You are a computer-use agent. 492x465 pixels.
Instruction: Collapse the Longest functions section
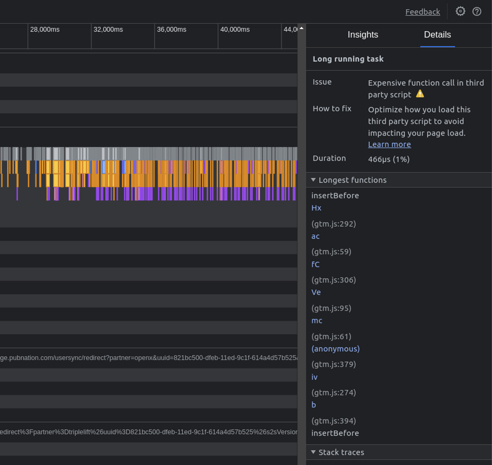point(313,180)
